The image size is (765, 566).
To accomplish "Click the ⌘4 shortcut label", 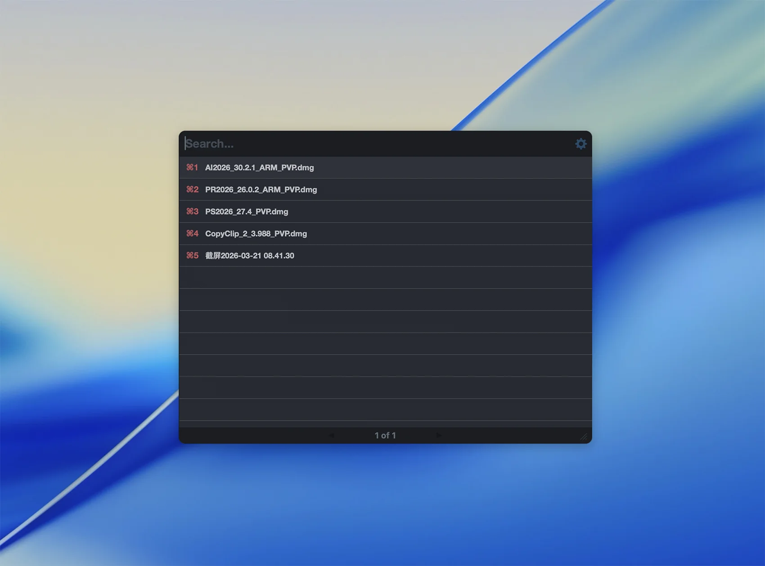I will [192, 234].
